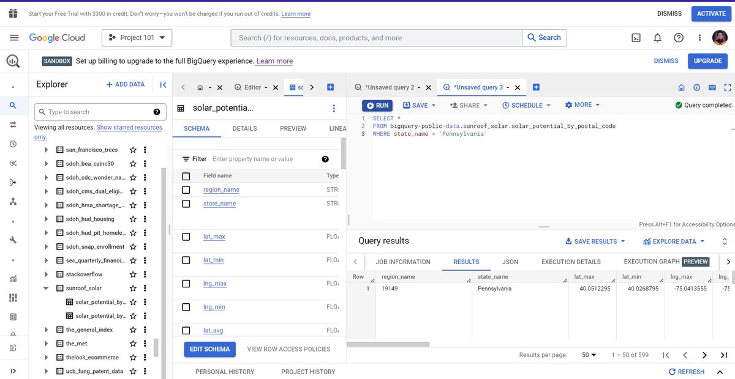Run the query with RUN button
This screenshot has height=379, width=735.
[x=377, y=105]
